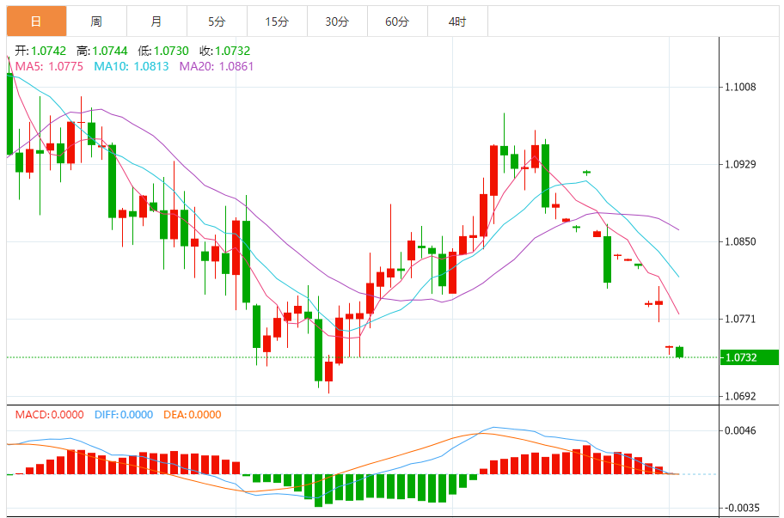
Task: Select the 60分 timeframe tab
Action: (x=397, y=21)
